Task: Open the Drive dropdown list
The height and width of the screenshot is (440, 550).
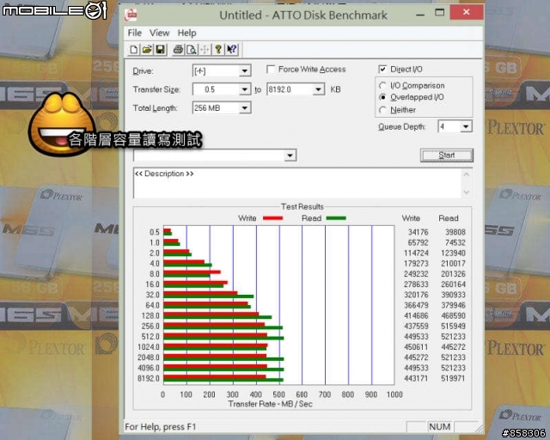Action: click(x=245, y=71)
